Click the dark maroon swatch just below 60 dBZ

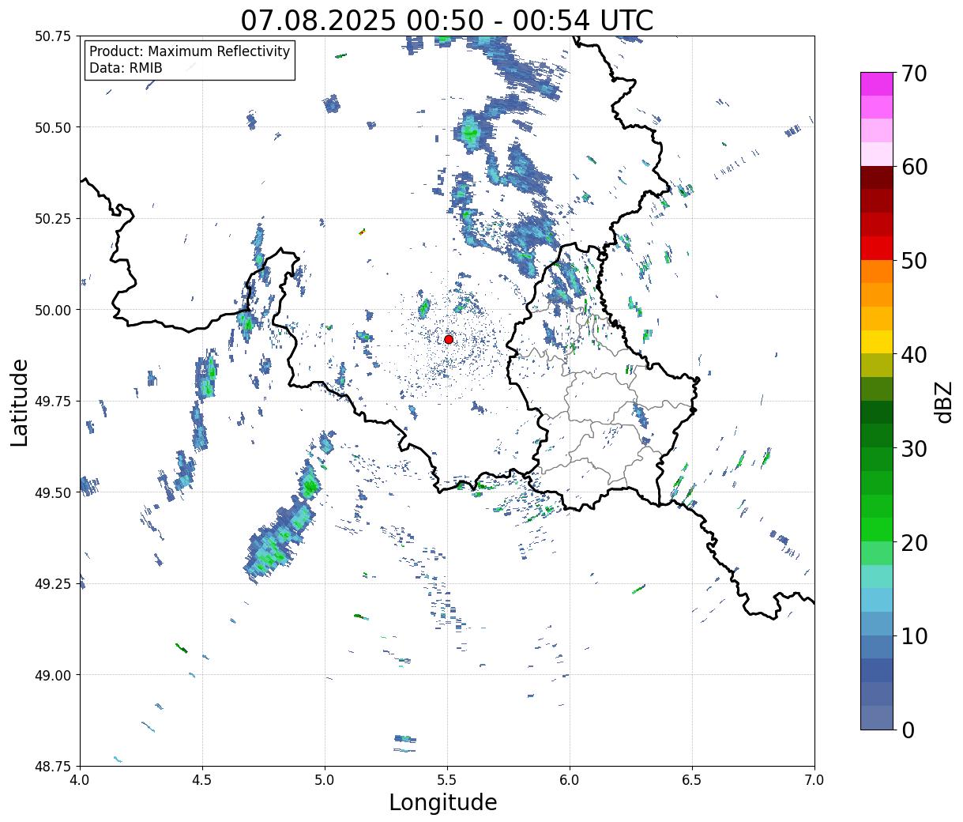[x=877, y=178]
